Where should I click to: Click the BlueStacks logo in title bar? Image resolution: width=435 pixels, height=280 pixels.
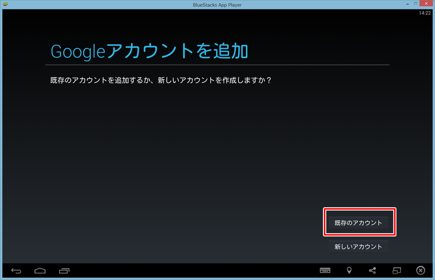[5, 4]
